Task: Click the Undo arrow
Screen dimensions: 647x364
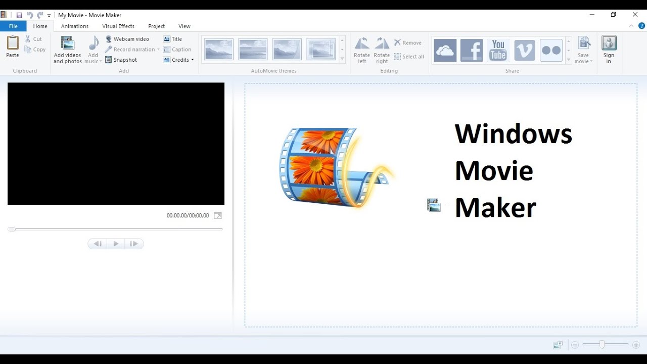Action: (29, 15)
